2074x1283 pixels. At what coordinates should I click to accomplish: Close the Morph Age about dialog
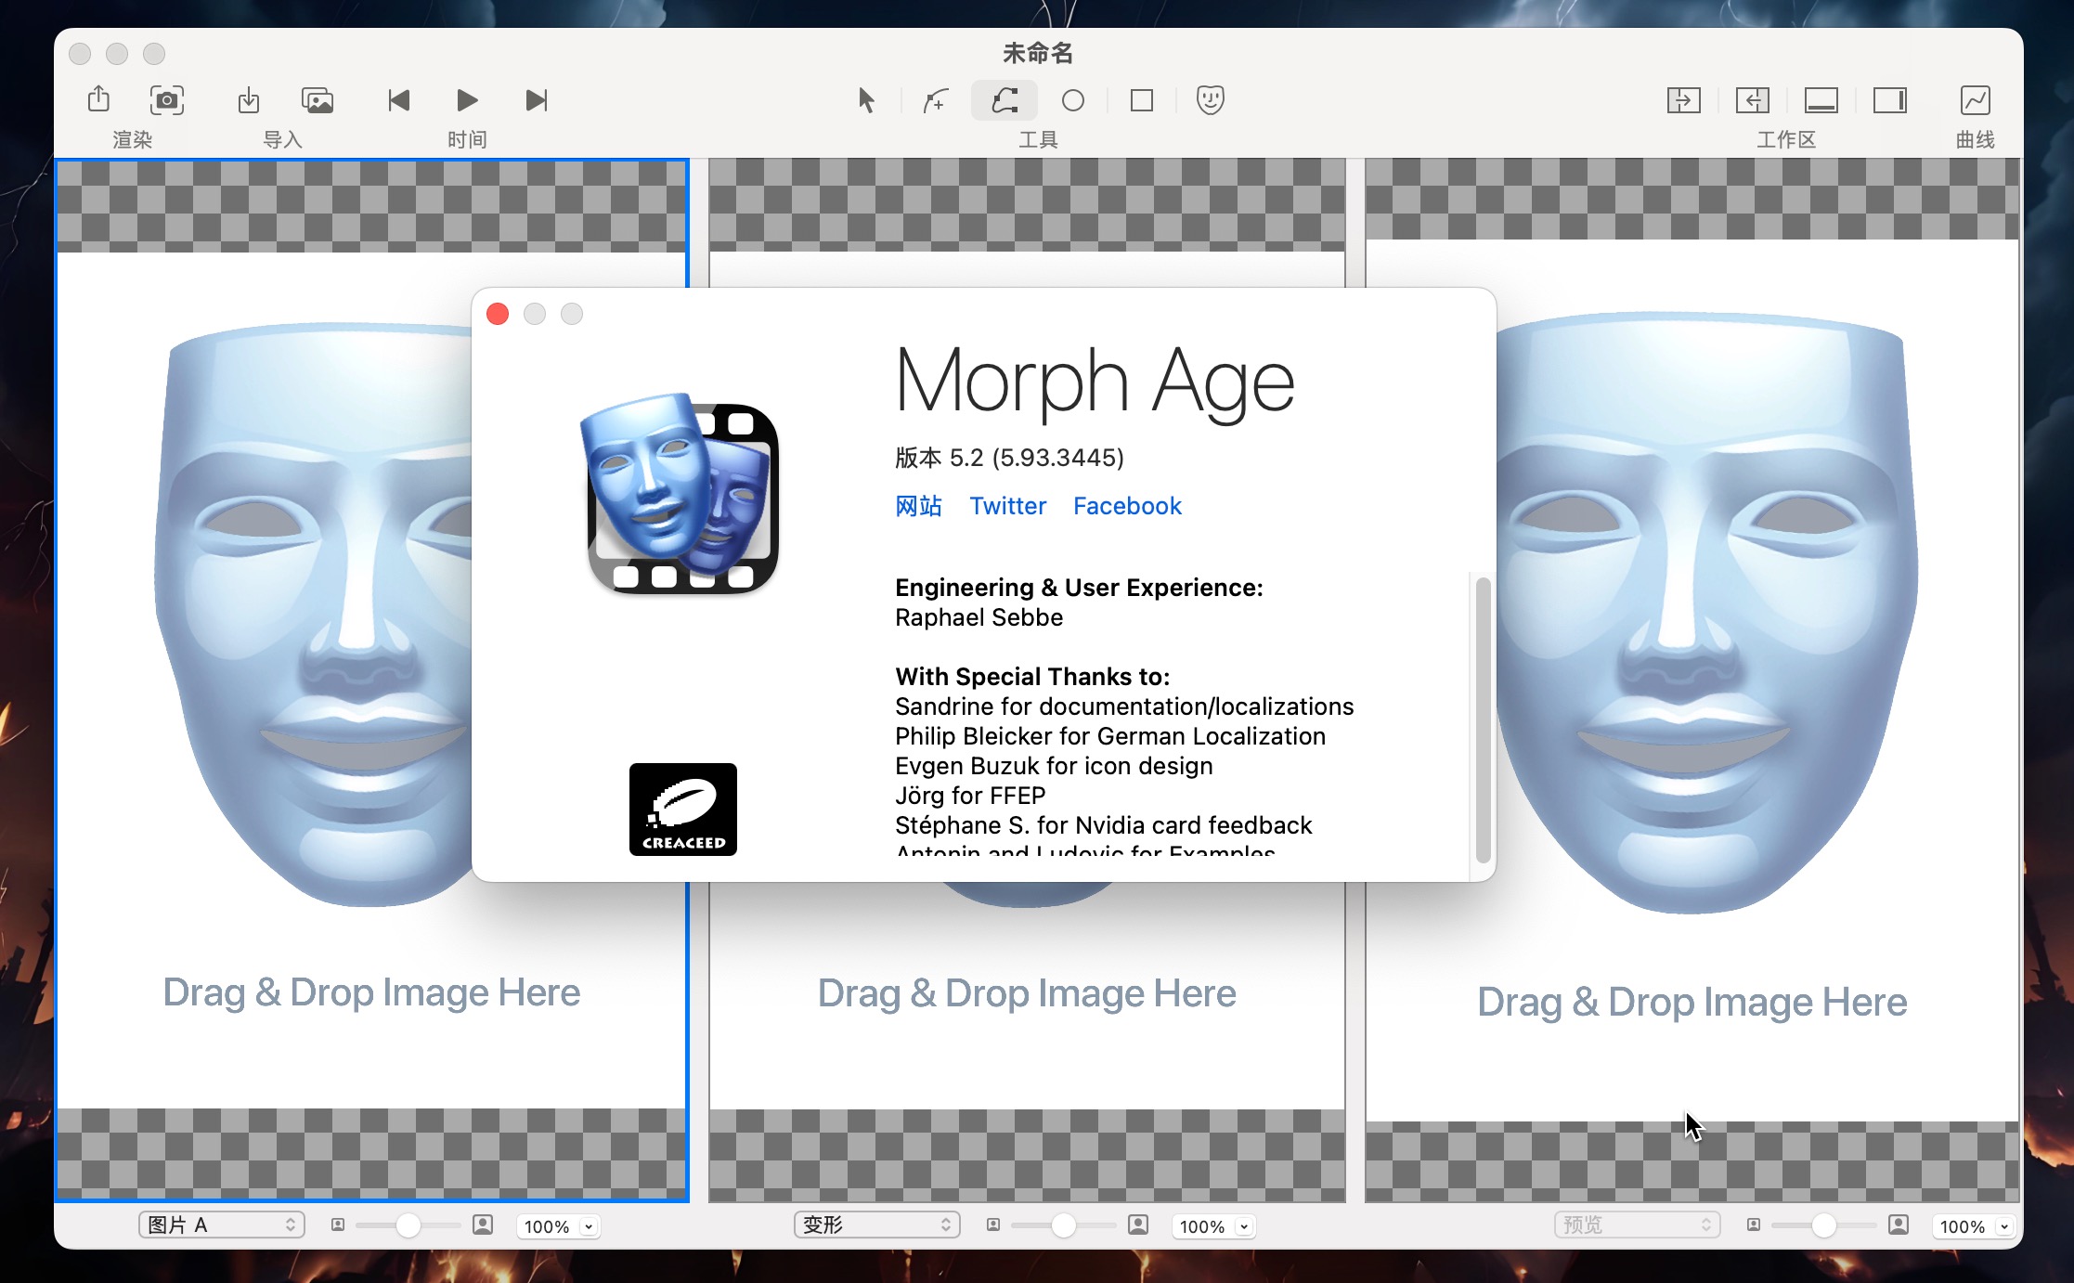[498, 314]
